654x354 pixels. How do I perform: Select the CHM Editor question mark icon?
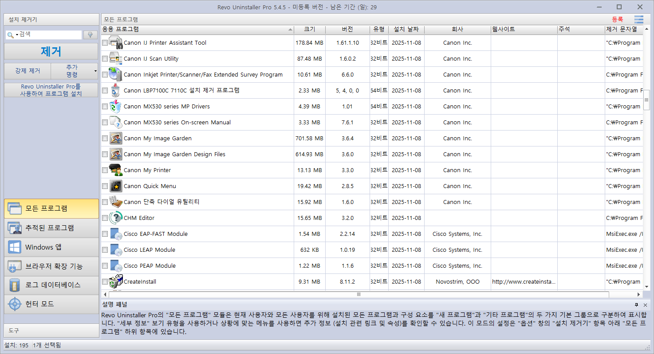116,218
